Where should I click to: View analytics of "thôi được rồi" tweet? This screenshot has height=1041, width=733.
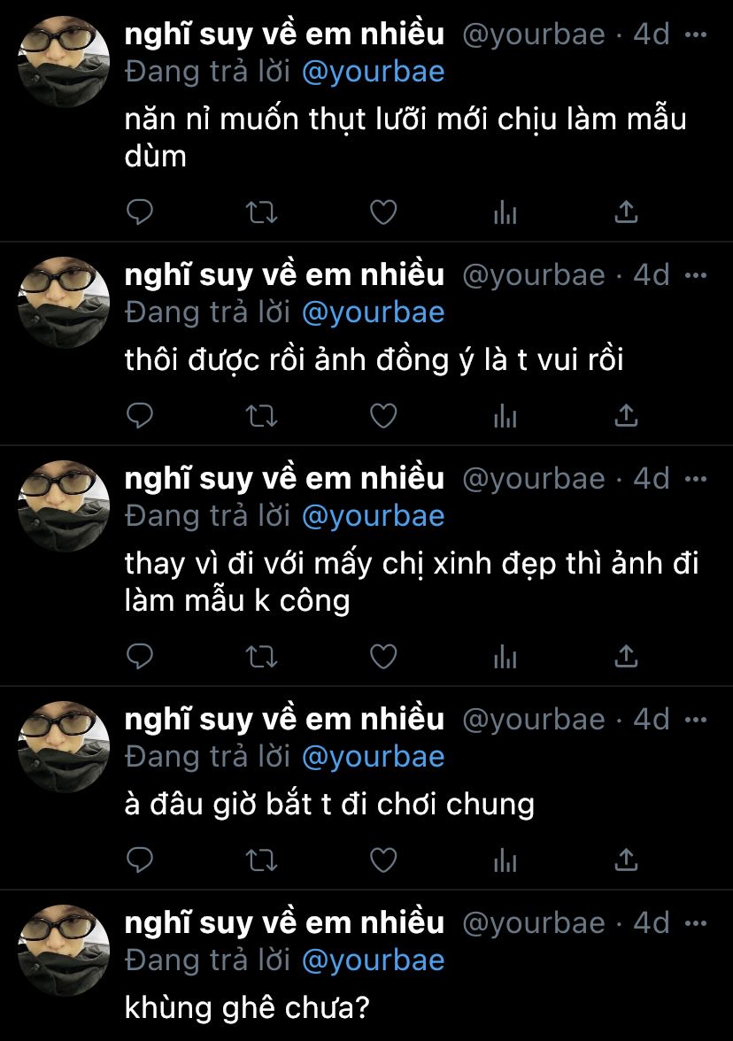click(505, 416)
